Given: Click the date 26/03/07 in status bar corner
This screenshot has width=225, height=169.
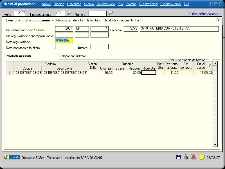Looking at the screenshot, I should click(x=213, y=158).
